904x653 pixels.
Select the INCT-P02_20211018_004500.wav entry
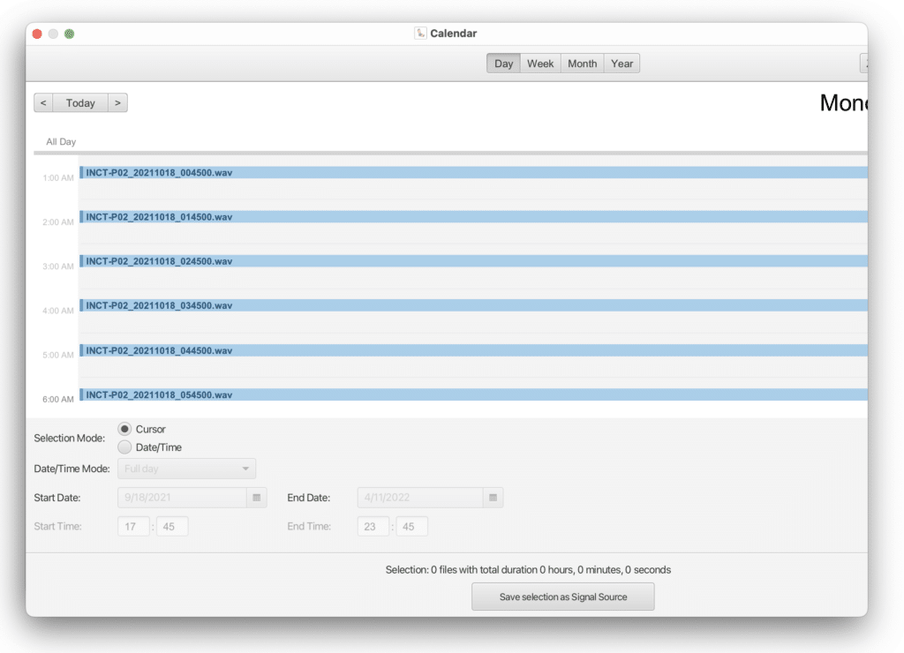click(x=159, y=173)
